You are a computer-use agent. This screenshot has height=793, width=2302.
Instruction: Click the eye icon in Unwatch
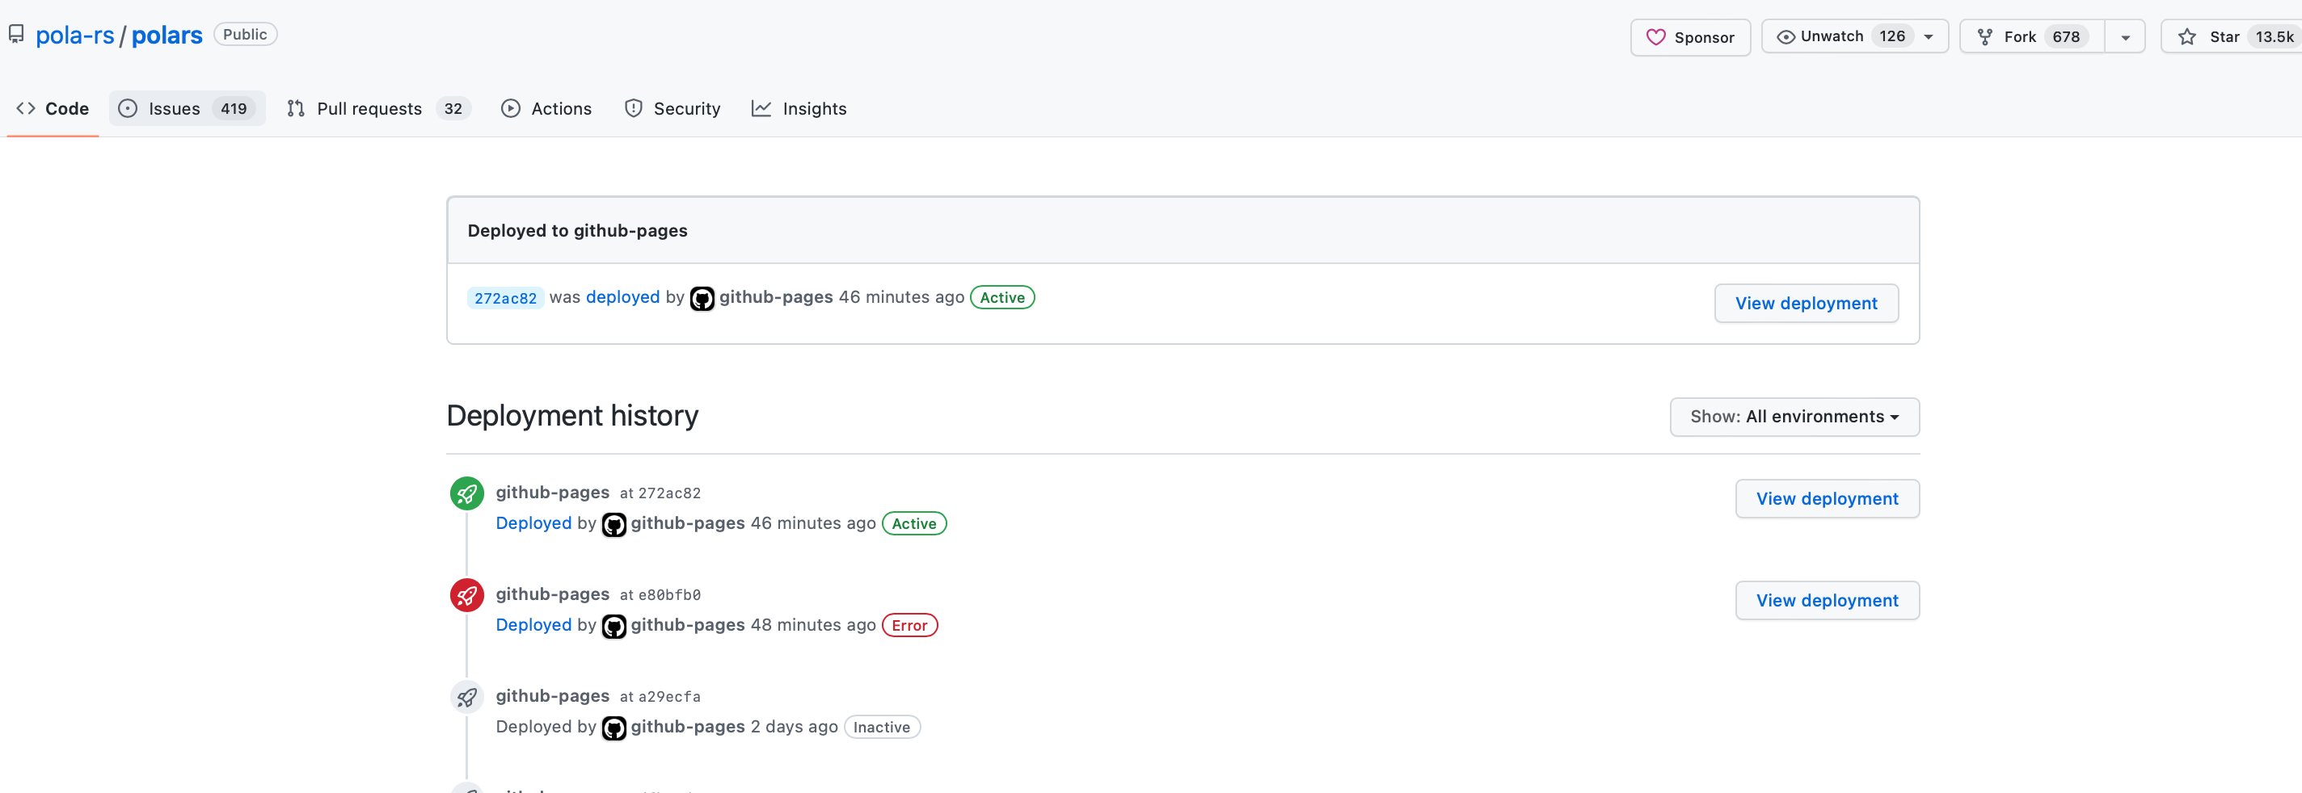point(1786,36)
